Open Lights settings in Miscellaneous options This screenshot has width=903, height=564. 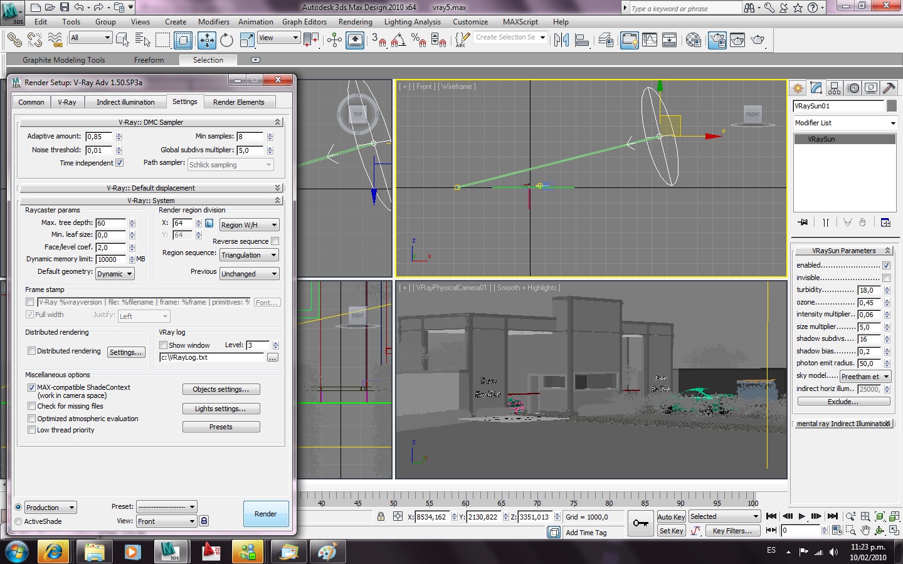point(221,409)
